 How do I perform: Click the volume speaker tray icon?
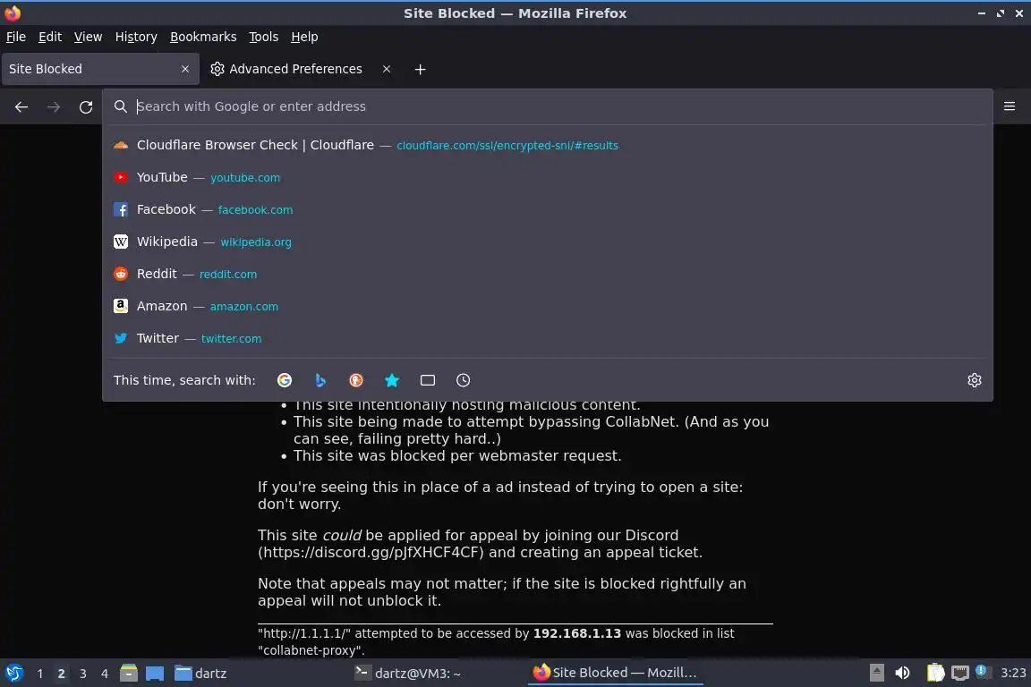pos(903,673)
